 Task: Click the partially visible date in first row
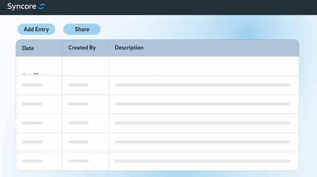click(x=31, y=73)
